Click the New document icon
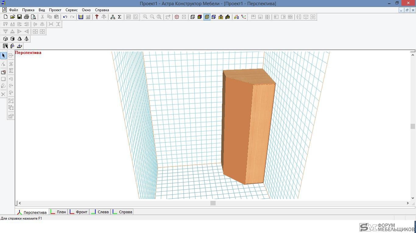Screen dimensions: 416x233 (5, 17)
